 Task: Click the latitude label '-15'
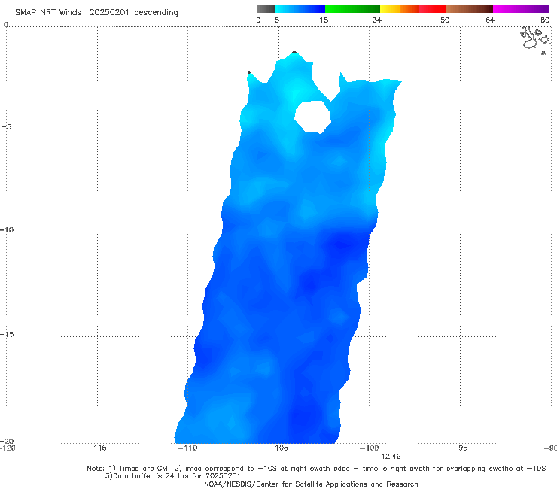click(6, 334)
